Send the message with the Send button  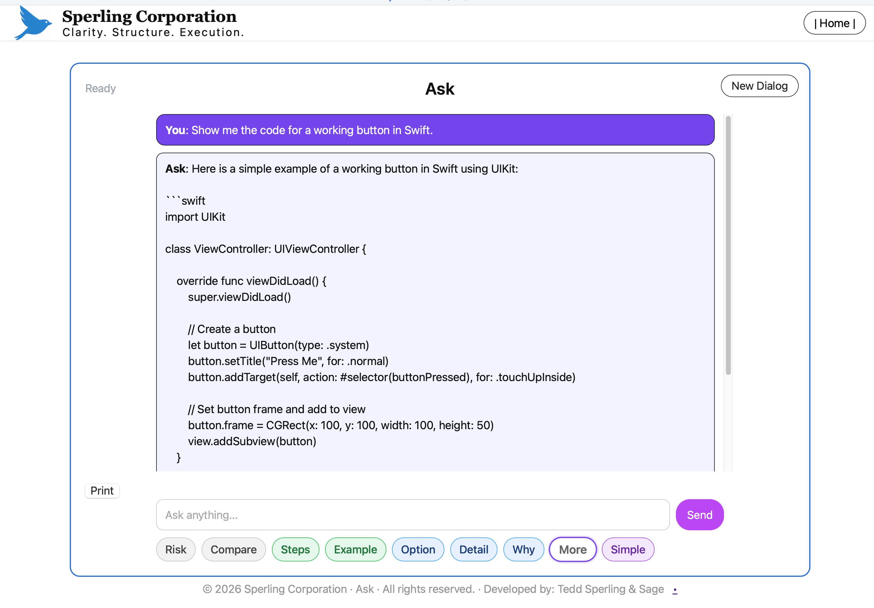pyautogui.click(x=699, y=515)
